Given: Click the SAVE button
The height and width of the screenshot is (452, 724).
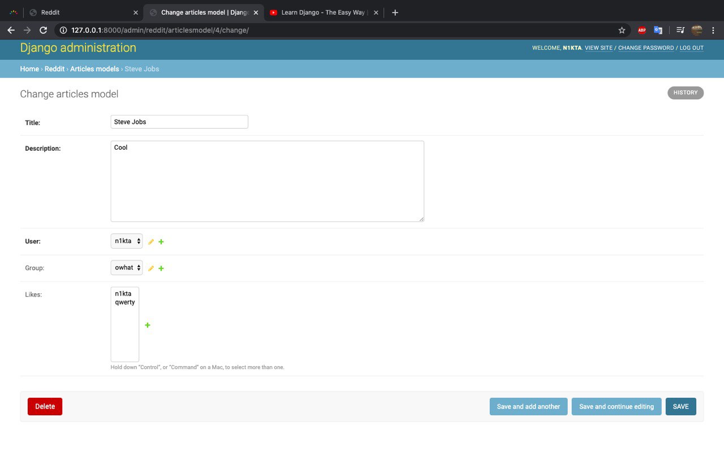Looking at the screenshot, I should 681,407.
